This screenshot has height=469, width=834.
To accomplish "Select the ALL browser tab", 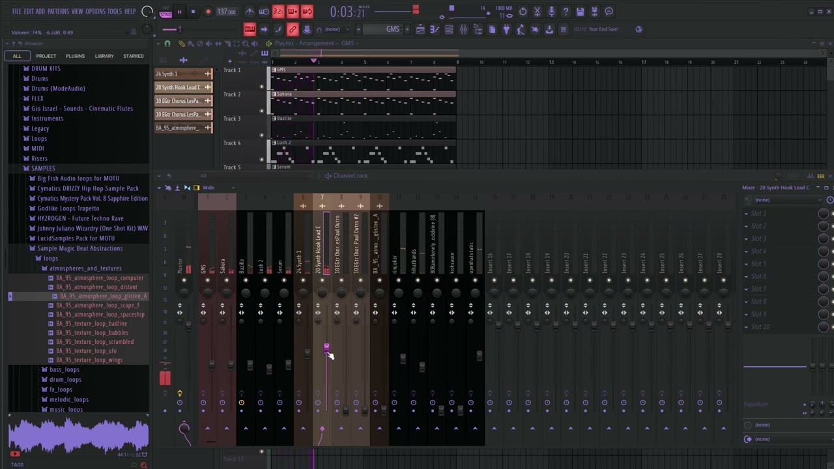I will pos(17,56).
